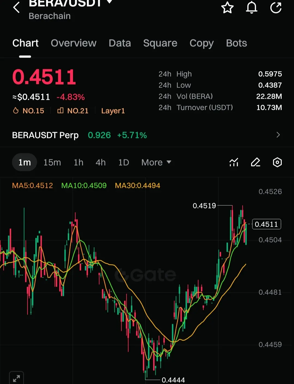Tap the 24h Turnover value 10.73M
294x384 pixels.
pos(269,107)
